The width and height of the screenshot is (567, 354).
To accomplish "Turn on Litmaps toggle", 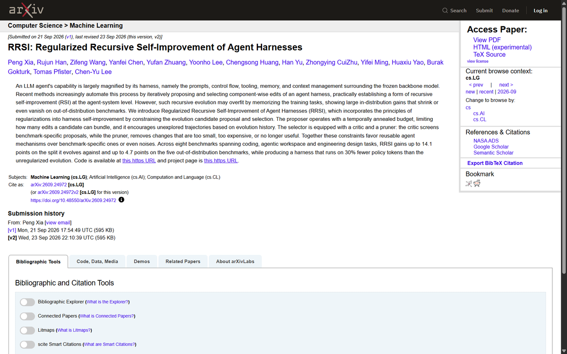I will point(27,330).
